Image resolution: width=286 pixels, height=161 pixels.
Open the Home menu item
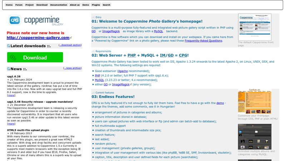pos(9,5)
